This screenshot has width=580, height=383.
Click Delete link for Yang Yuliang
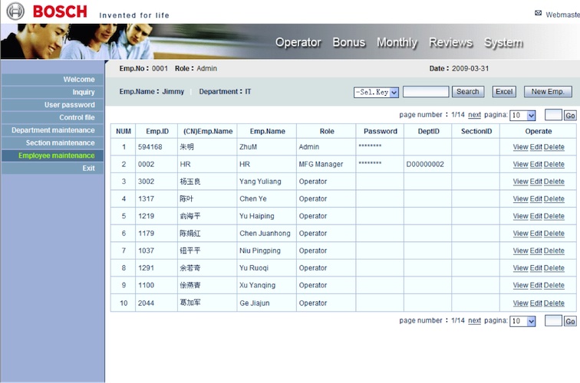point(554,182)
